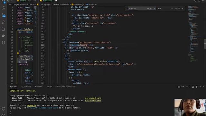The image size is (206, 116).
Task: Open the database view in activity bar
Action: (4, 43)
